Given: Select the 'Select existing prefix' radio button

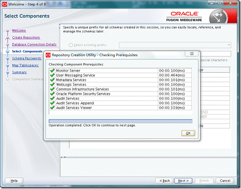Looking at the screenshot, I should (x=71, y=45).
